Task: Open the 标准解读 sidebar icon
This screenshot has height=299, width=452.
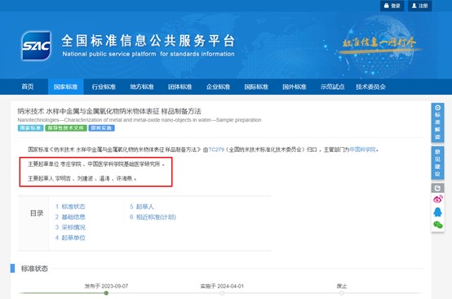Action: click(x=437, y=123)
